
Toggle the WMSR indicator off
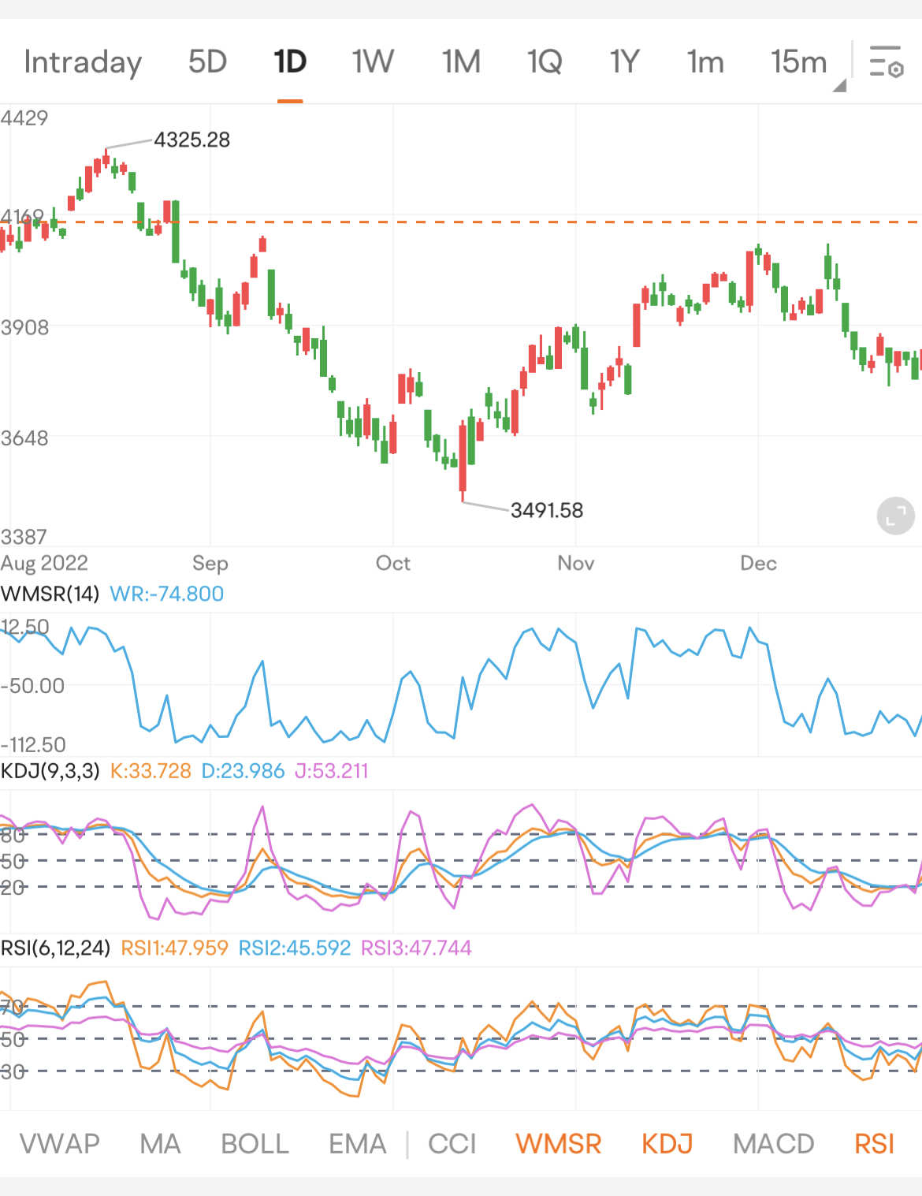(558, 1143)
